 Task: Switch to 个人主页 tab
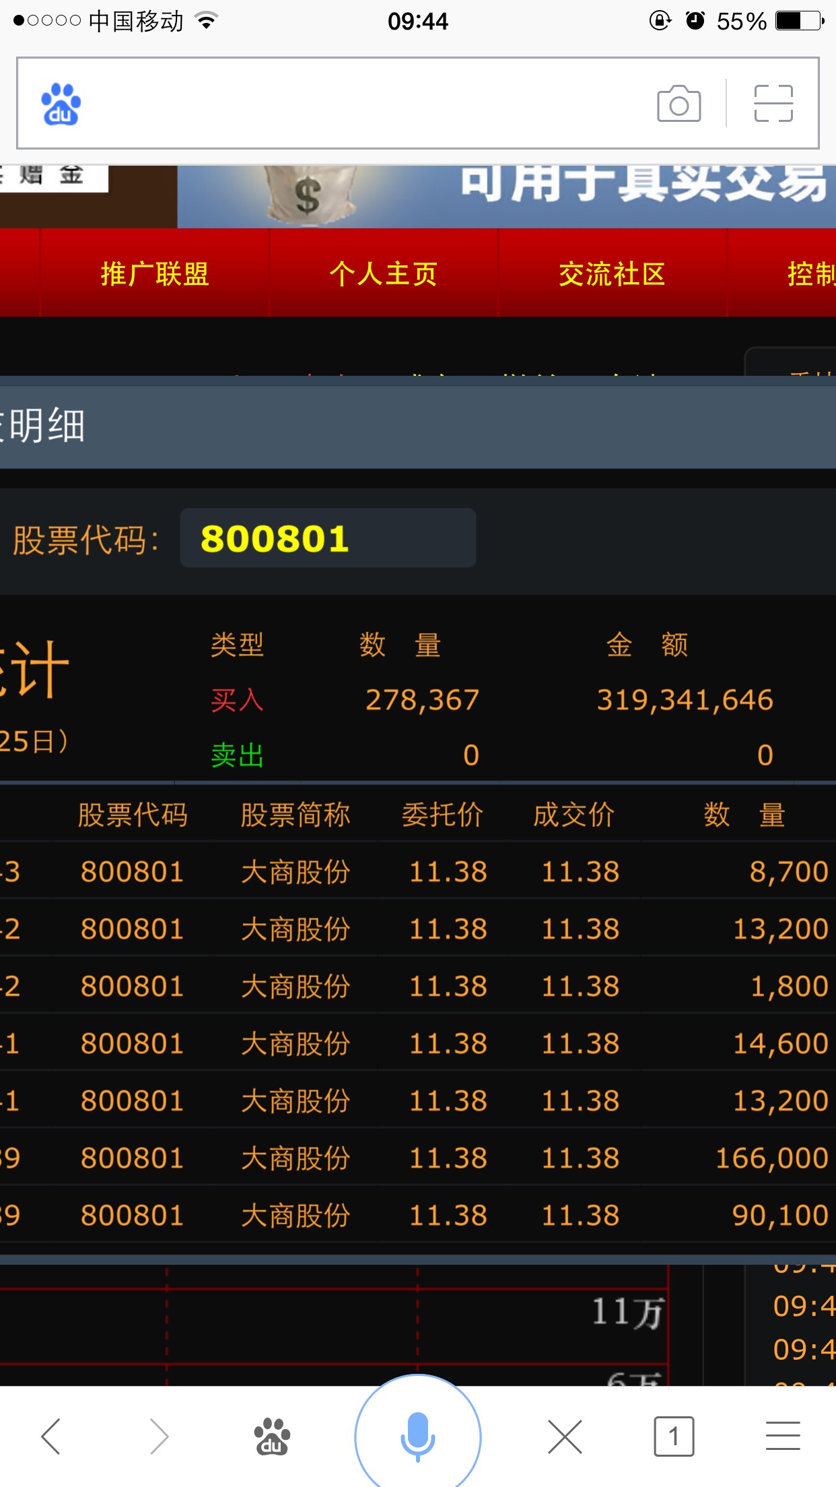[384, 273]
